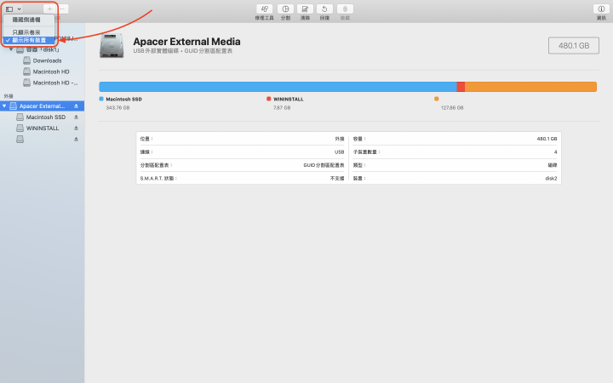Click the minus remove-volume toolbar button

(x=62, y=9)
